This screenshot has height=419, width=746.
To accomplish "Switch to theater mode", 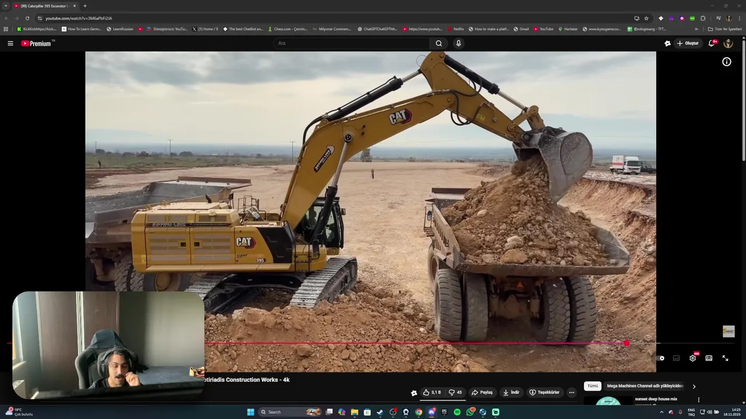I will click(709, 358).
